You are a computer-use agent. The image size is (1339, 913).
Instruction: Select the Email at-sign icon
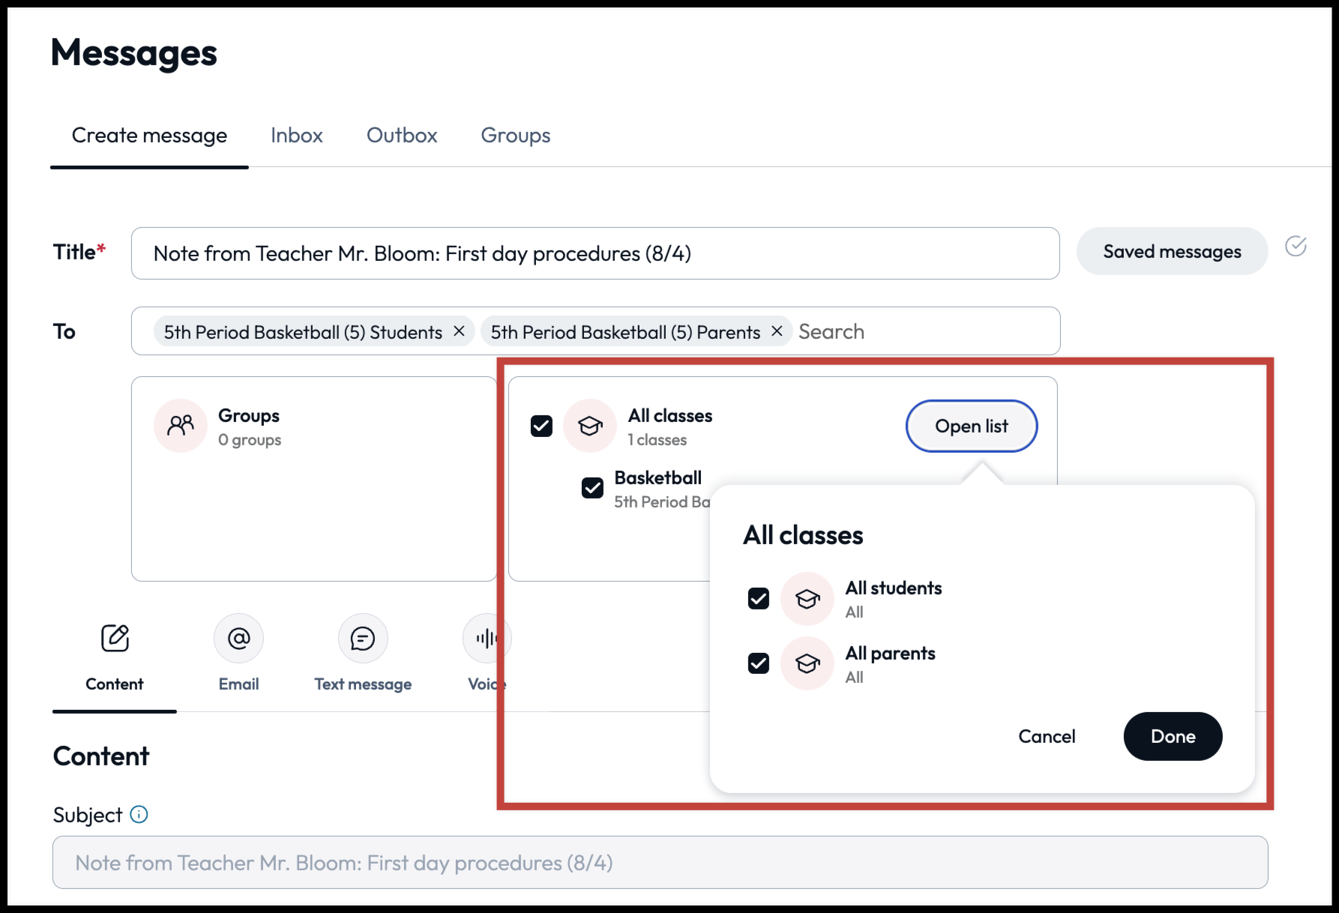[238, 638]
